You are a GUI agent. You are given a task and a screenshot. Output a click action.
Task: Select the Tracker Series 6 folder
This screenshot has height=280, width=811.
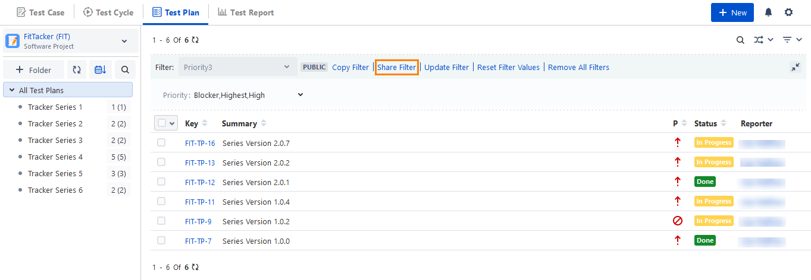[x=55, y=190]
